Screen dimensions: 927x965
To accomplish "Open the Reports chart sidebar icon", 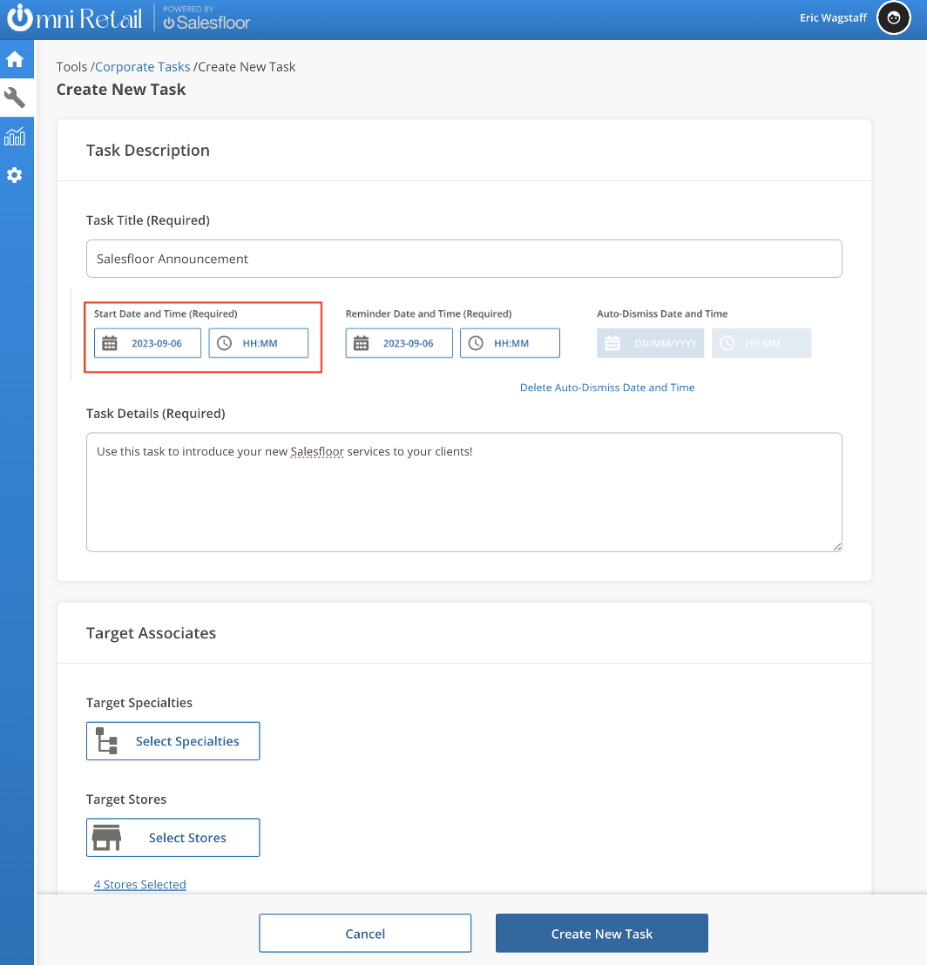I will (x=15, y=136).
